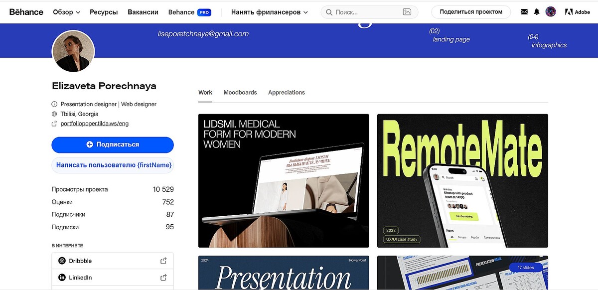Open the RemoteMate project thumbnail
This screenshot has height=290, width=598.
pos(462,181)
